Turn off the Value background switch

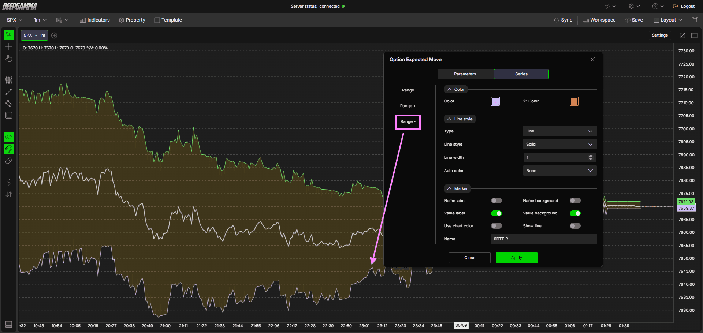click(x=575, y=213)
